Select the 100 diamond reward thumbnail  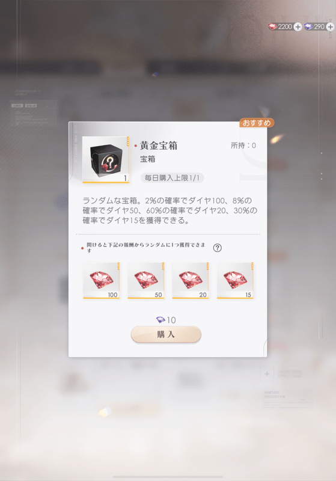(101, 280)
